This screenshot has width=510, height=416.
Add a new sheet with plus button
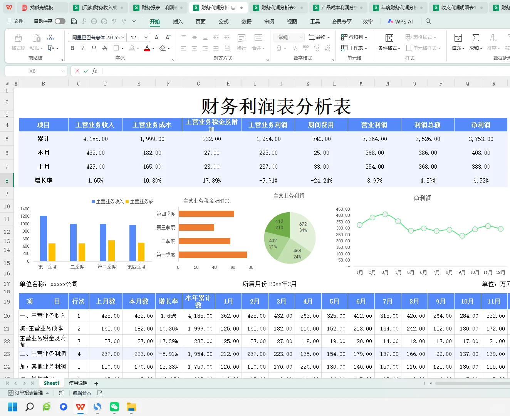click(x=96, y=384)
